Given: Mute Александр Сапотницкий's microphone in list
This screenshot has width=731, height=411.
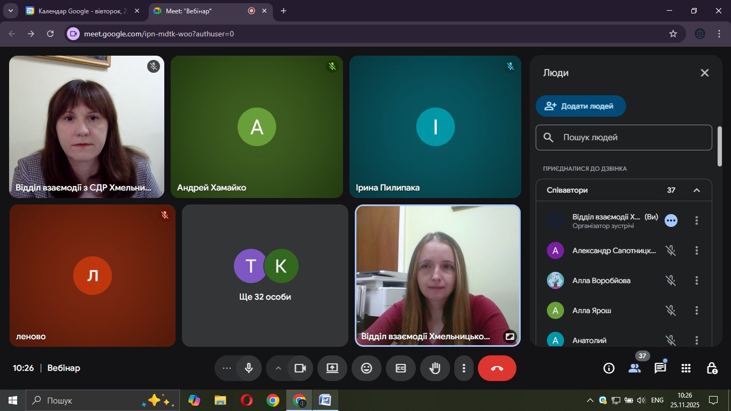Looking at the screenshot, I should 671,250.
